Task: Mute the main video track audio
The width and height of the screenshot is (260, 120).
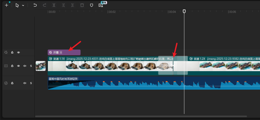Action: tap(25, 66)
